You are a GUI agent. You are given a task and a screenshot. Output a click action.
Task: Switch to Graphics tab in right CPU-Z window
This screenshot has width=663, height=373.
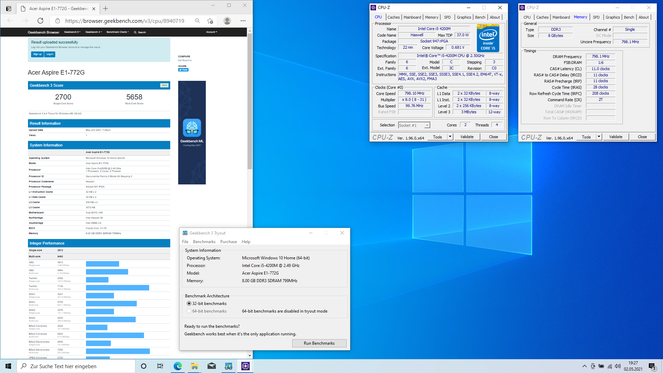coord(613,17)
